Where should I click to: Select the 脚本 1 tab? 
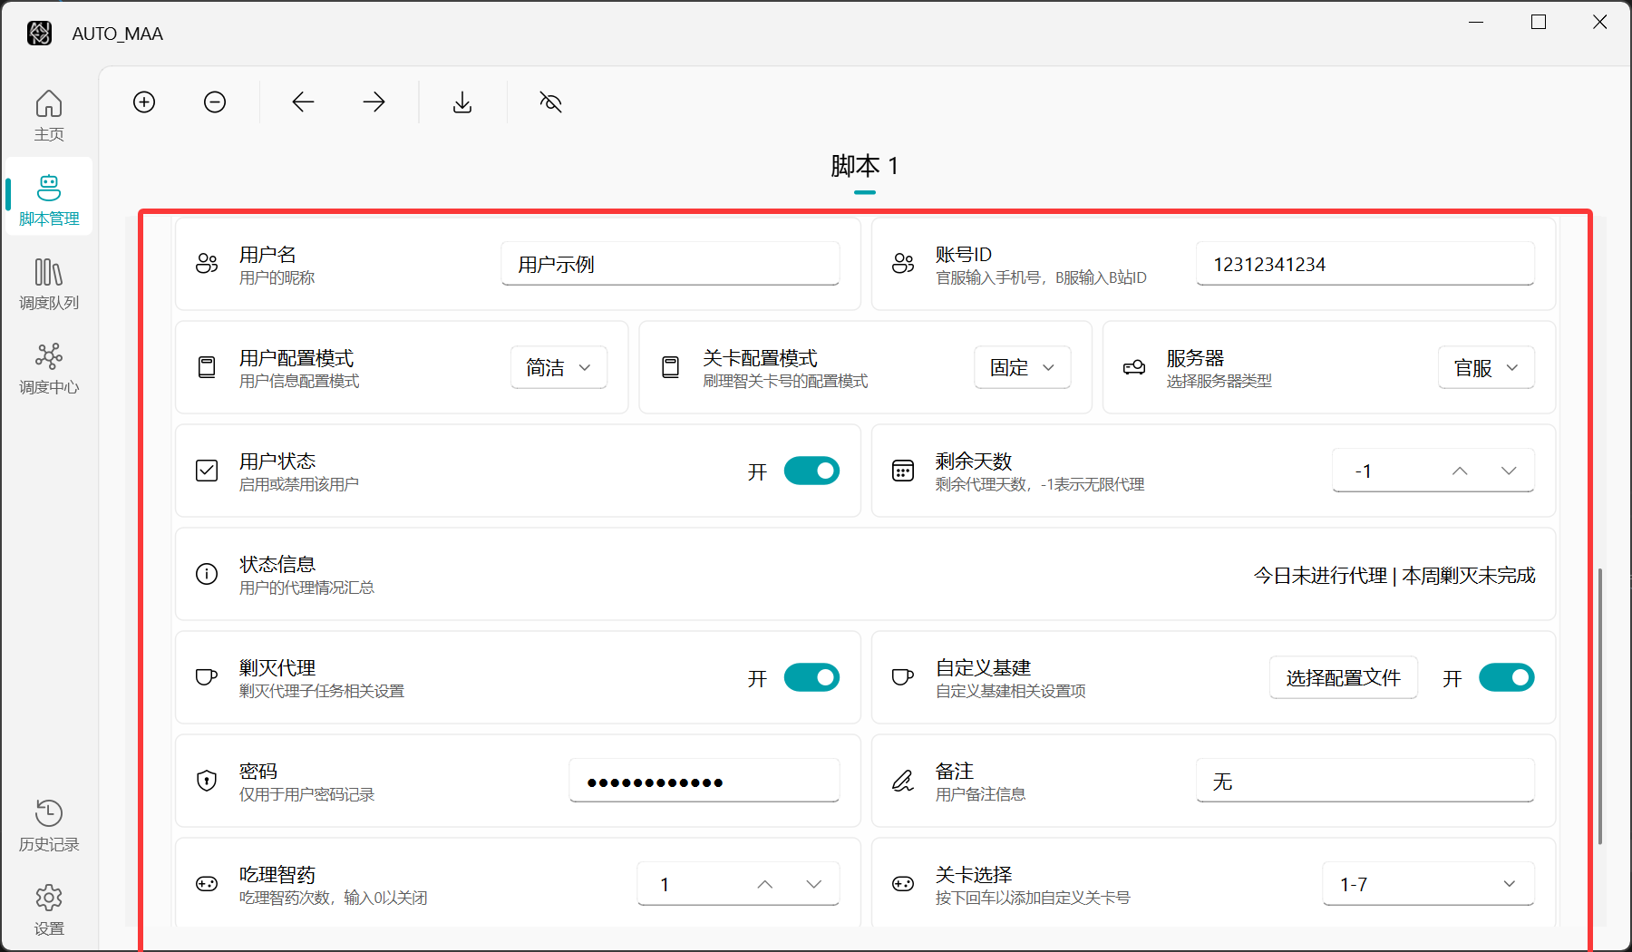click(x=864, y=167)
